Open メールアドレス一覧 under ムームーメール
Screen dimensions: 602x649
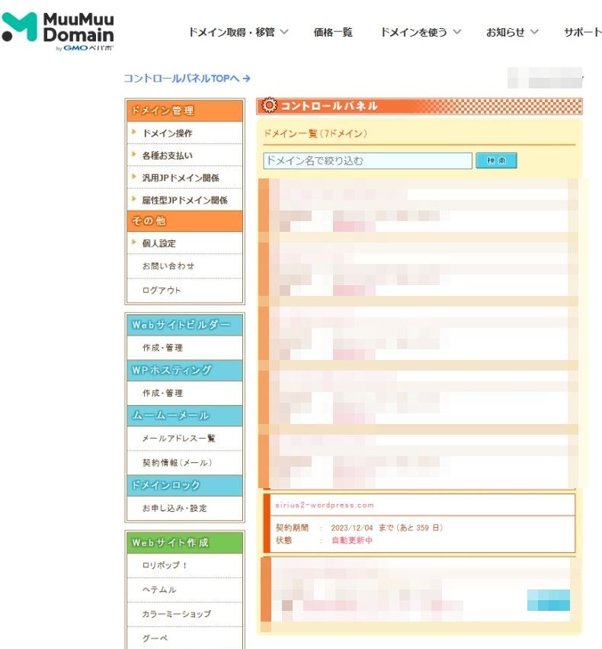coord(178,439)
